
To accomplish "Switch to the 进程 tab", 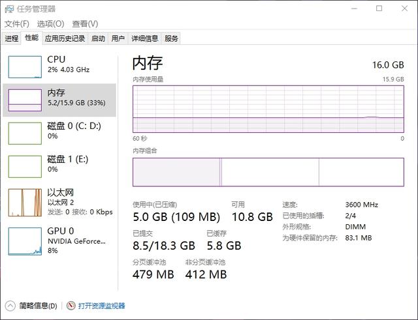I will (x=12, y=38).
